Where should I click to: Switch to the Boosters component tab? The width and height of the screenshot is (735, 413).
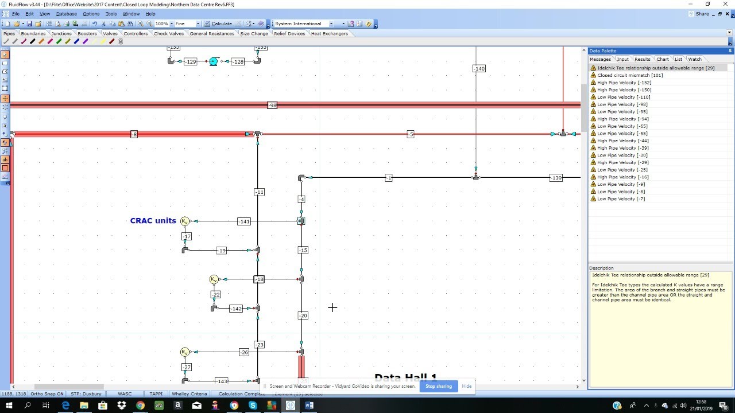pyautogui.click(x=87, y=33)
